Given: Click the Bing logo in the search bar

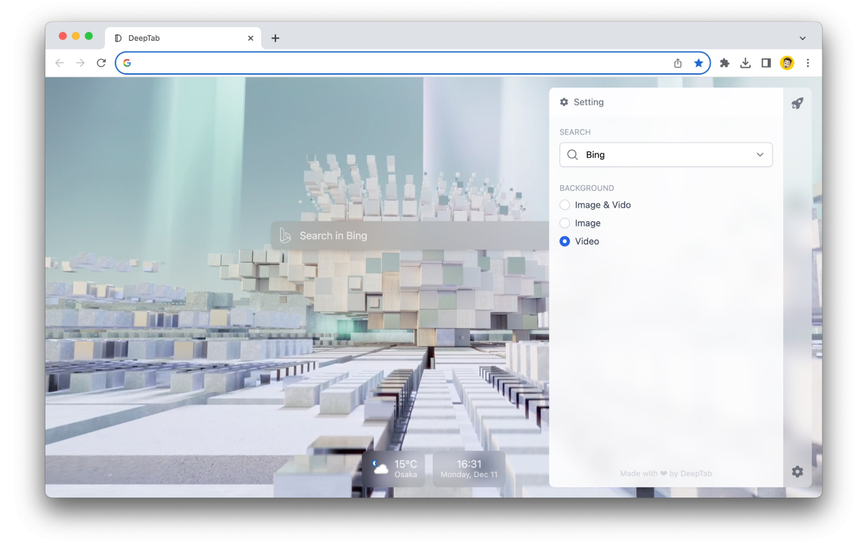Looking at the screenshot, I should 284,235.
